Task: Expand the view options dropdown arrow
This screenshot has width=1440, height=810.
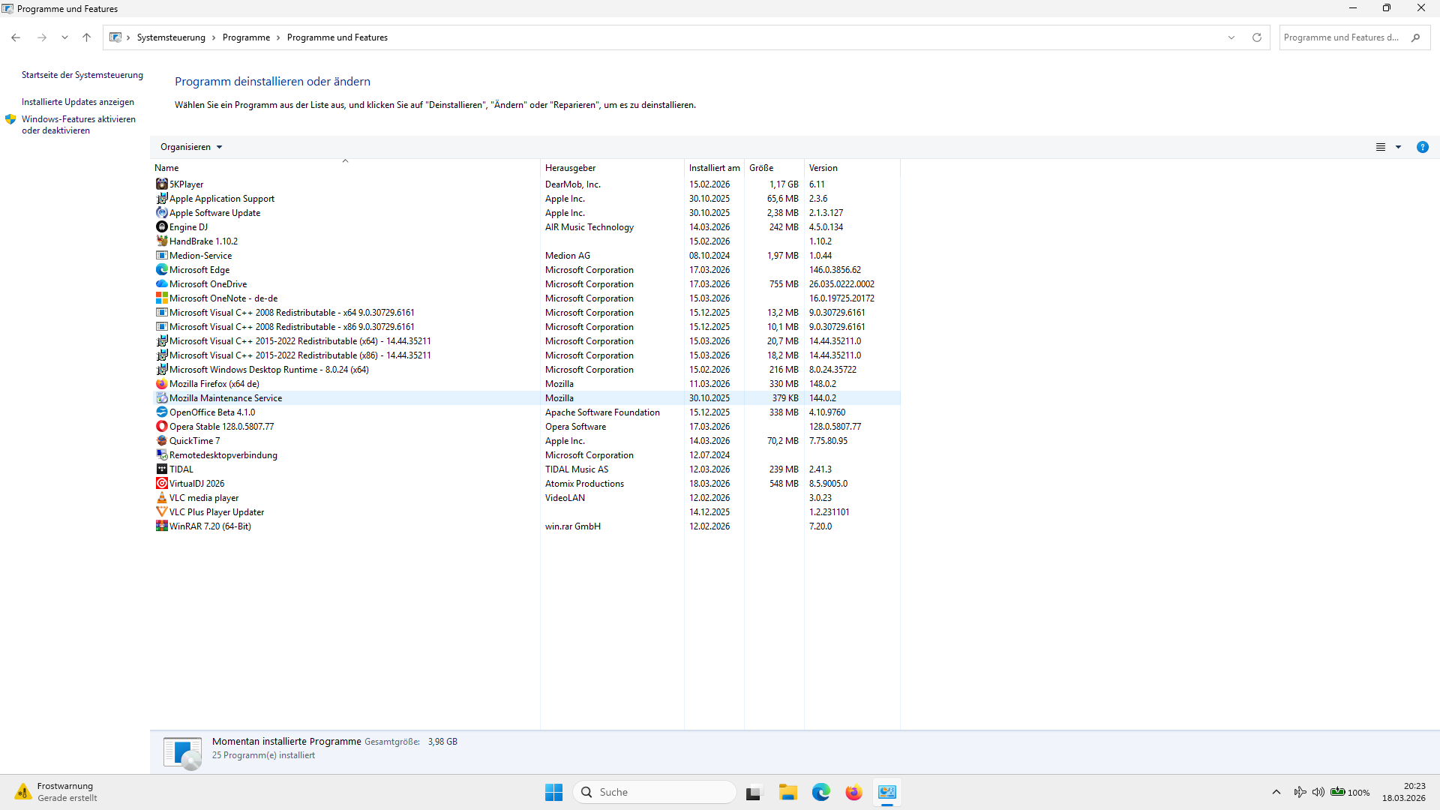Action: [x=1398, y=147]
